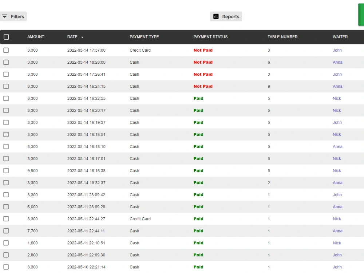
Task: Click table number 2 cell
Action: click(269, 183)
